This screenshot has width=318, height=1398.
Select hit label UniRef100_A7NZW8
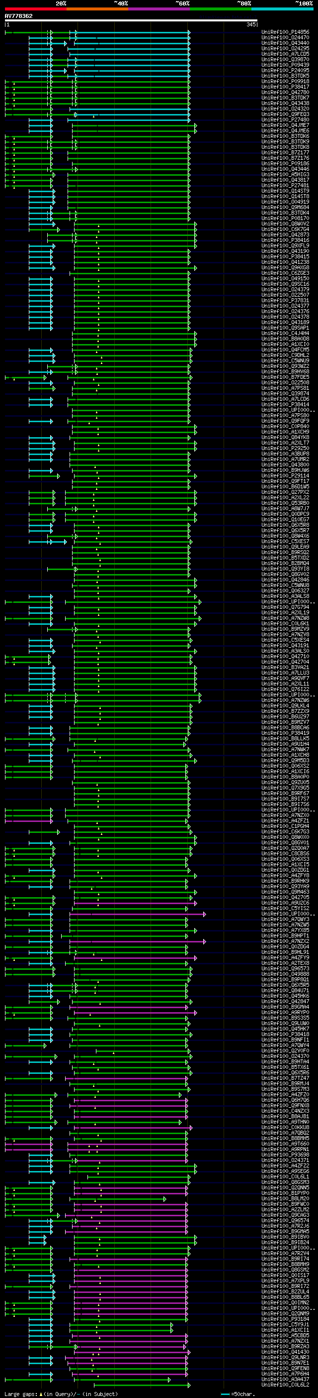[286, 618]
